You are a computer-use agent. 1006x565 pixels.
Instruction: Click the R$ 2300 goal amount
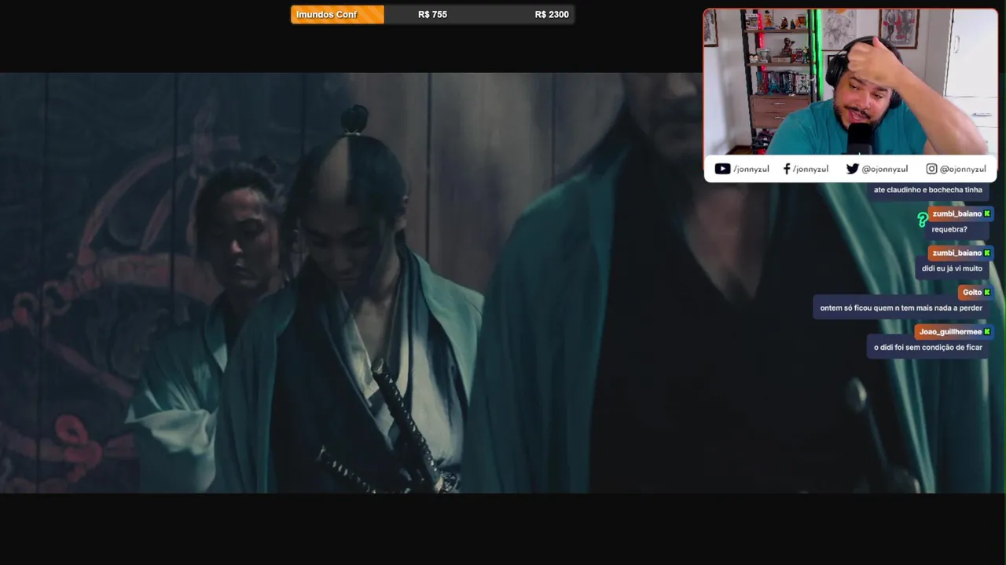(x=552, y=14)
